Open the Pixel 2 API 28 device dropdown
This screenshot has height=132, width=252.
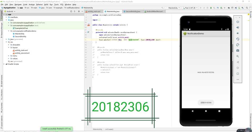pos(190,8)
